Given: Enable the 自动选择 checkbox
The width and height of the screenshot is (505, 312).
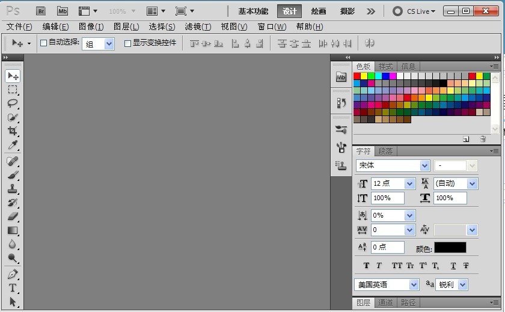Looking at the screenshot, I should (x=43, y=43).
